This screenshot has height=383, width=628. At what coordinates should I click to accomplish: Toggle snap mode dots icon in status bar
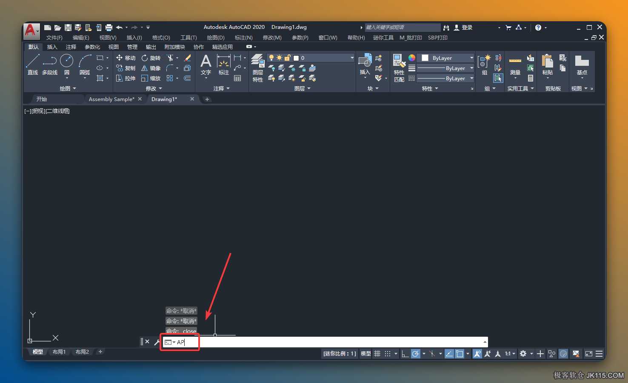click(388, 354)
